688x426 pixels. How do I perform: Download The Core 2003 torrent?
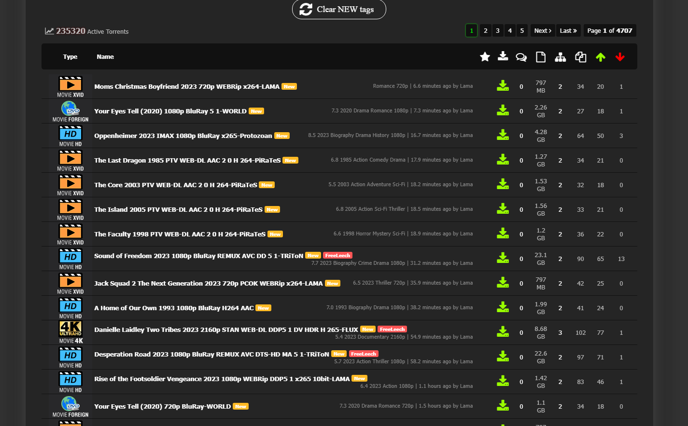pyautogui.click(x=503, y=184)
